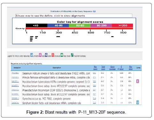Click the UniGene 'U' icon in the legend

[x=32, y=55]
